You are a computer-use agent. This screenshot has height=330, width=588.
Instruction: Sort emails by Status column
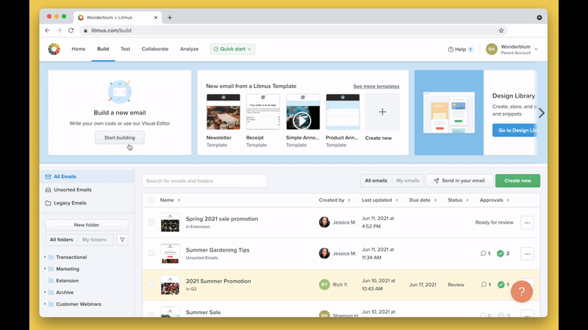click(x=458, y=200)
